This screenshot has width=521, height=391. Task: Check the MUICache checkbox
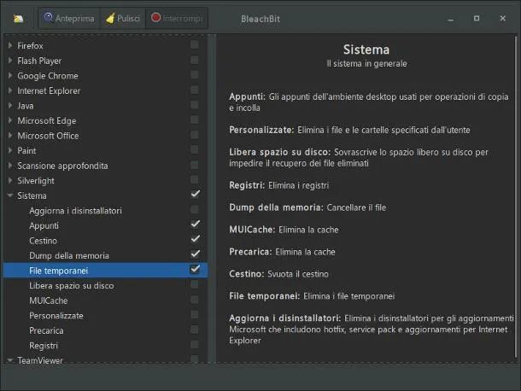(x=195, y=300)
